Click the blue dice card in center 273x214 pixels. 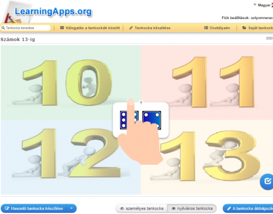(x=141, y=120)
